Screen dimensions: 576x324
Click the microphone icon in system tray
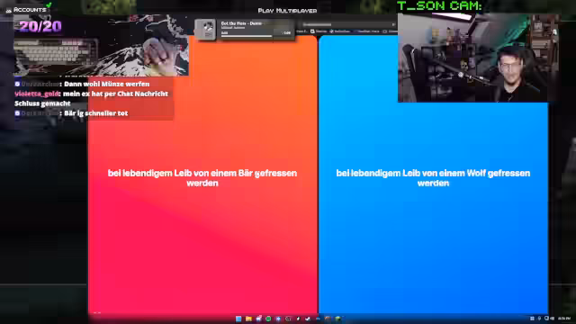click(539, 319)
